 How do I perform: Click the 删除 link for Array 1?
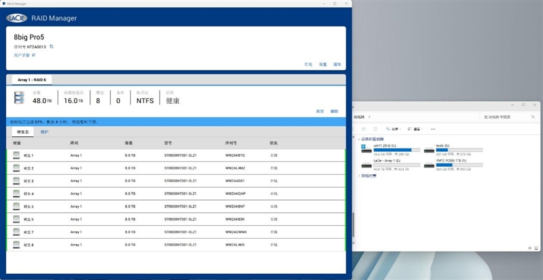334,111
